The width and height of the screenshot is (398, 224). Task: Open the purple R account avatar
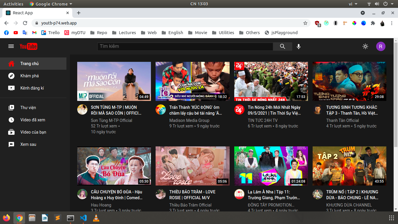coord(381,46)
